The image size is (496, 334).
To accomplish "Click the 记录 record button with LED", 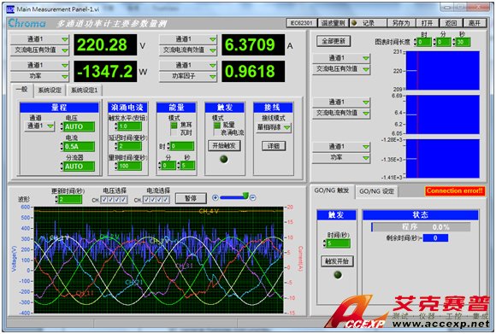I will click(x=369, y=23).
